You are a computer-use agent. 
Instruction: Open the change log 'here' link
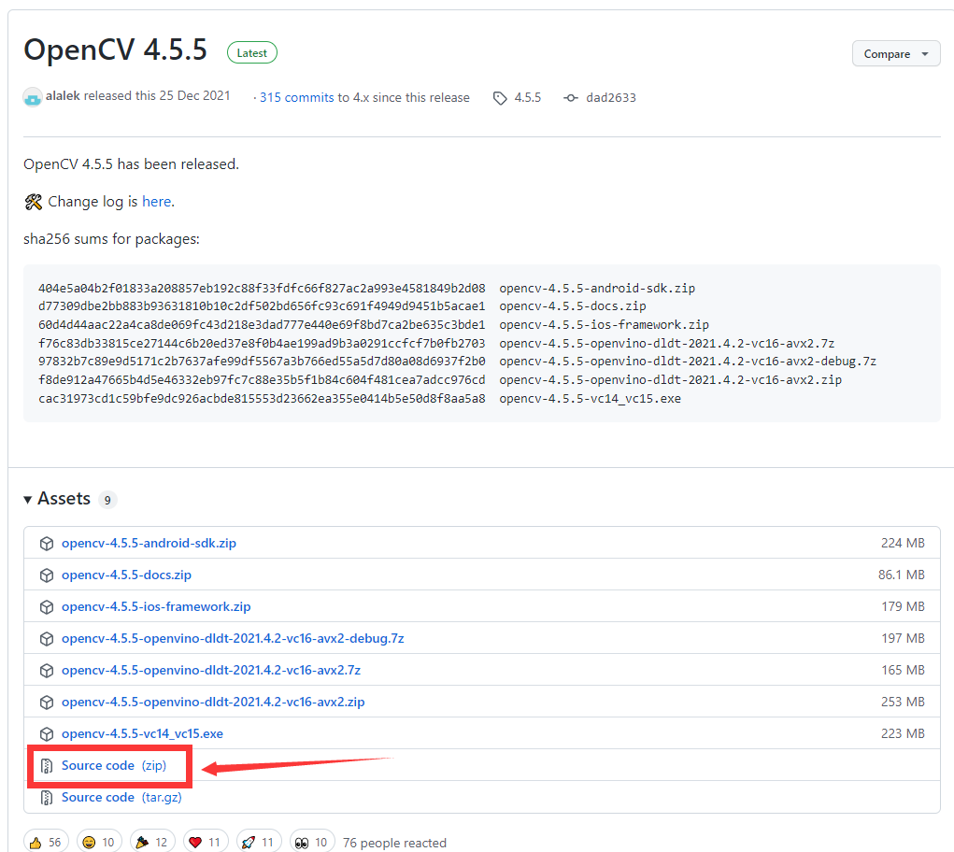pyautogui.click(x=156, y=201)
